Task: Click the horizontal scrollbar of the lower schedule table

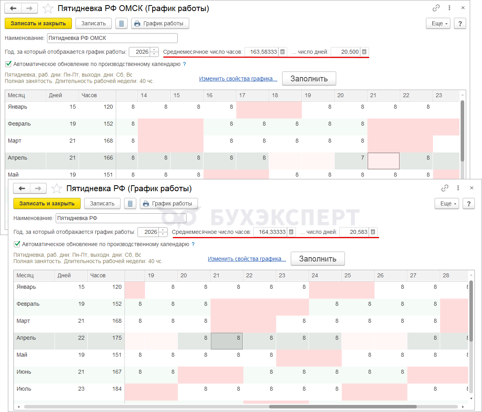Action: point(343,406)
